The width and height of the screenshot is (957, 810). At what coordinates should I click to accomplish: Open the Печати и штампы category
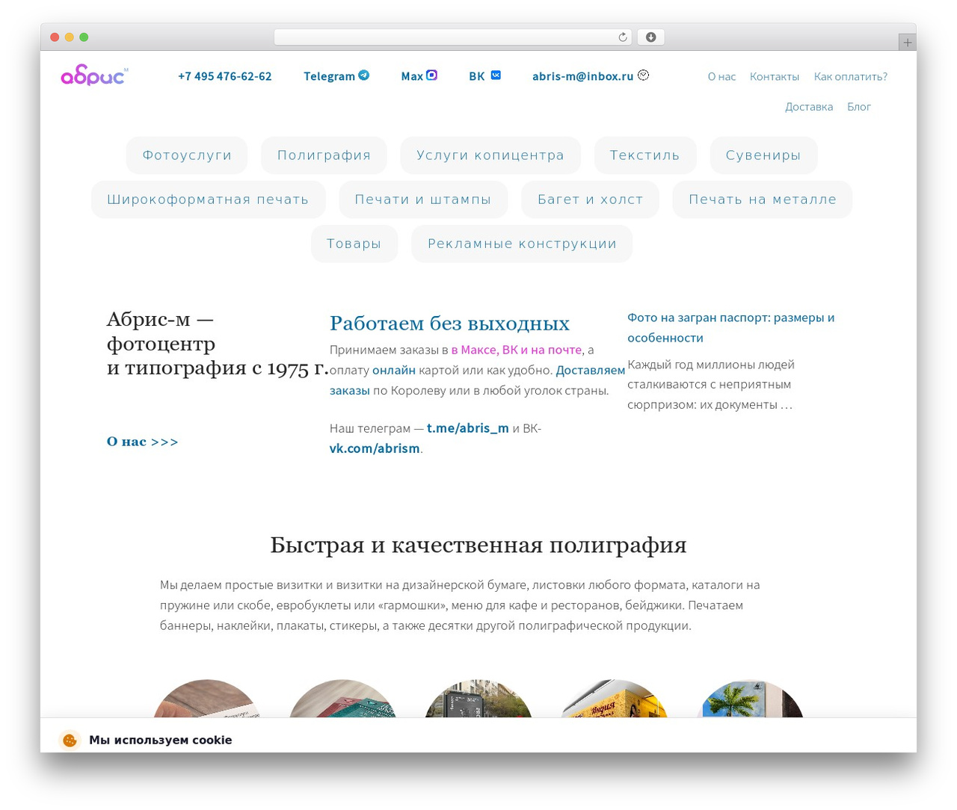click(x=423, y=200)
